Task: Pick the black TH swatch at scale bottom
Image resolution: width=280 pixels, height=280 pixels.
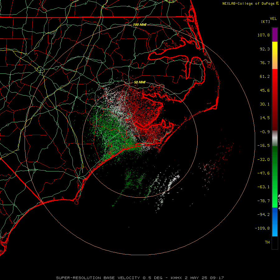Action: coord(275,242)
